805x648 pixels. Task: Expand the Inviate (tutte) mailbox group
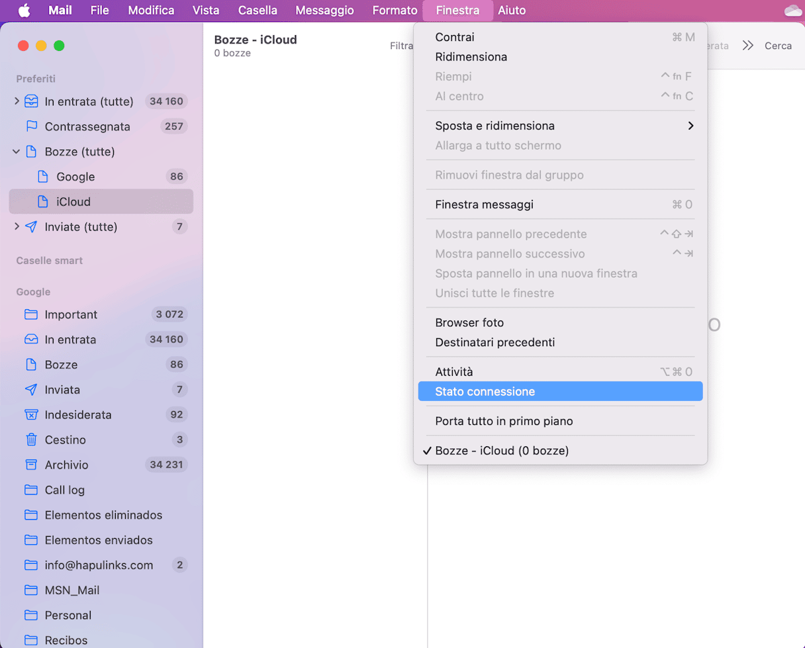pyautogui.click(x=17, y=227)
